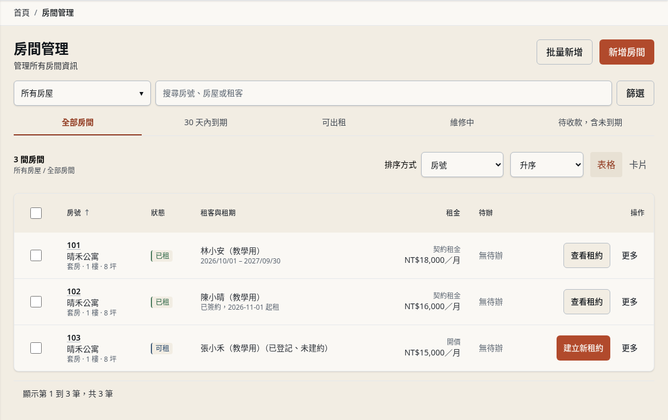Select the 表格 table view

coord(606,165)
